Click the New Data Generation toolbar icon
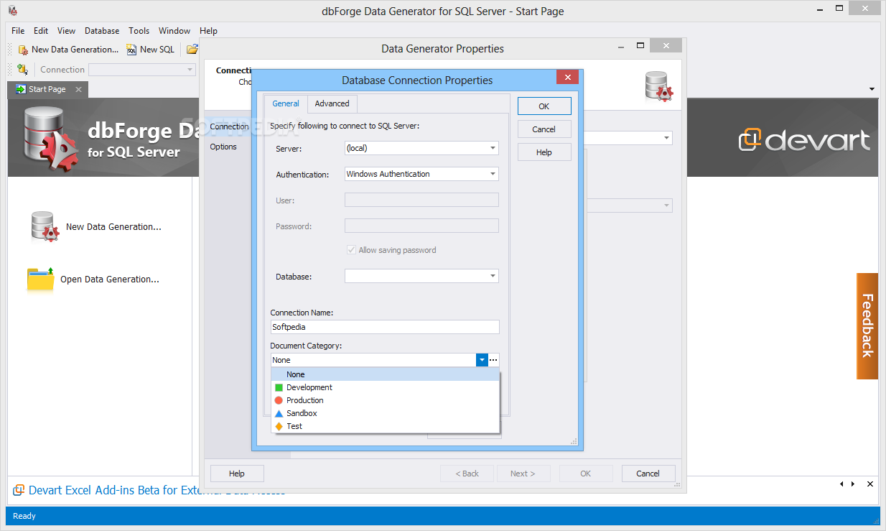The width and height of the screenshot is (886, 531). pyautogui.click(x=22, y=50)
